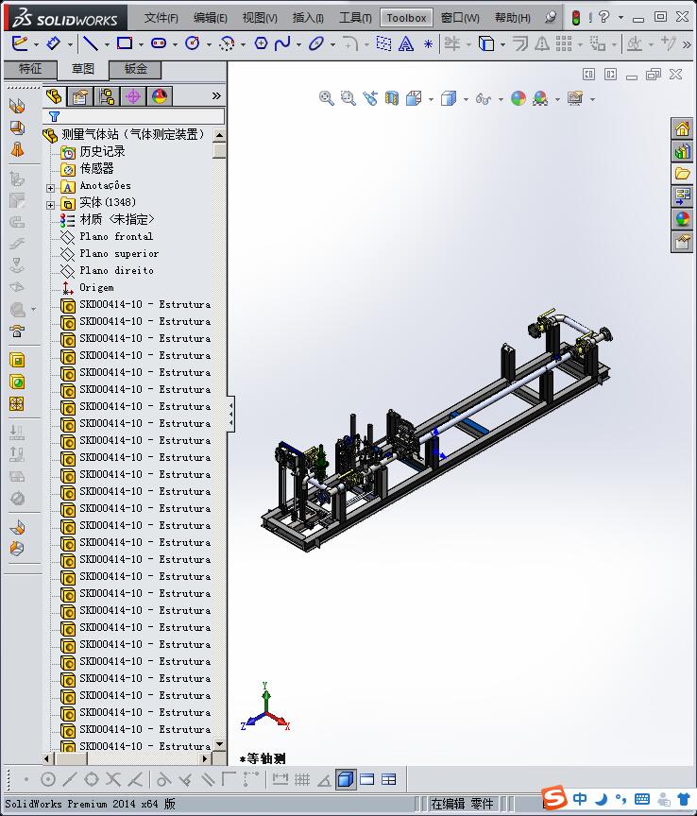Expand the sketch toolbar overflow chevron

688,44
